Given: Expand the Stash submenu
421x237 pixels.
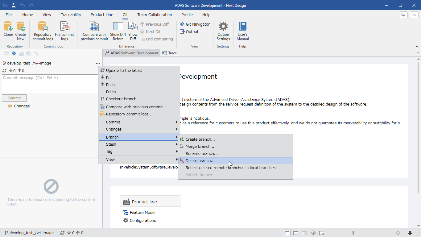Looking at the screenshot, I should (139, 144).
